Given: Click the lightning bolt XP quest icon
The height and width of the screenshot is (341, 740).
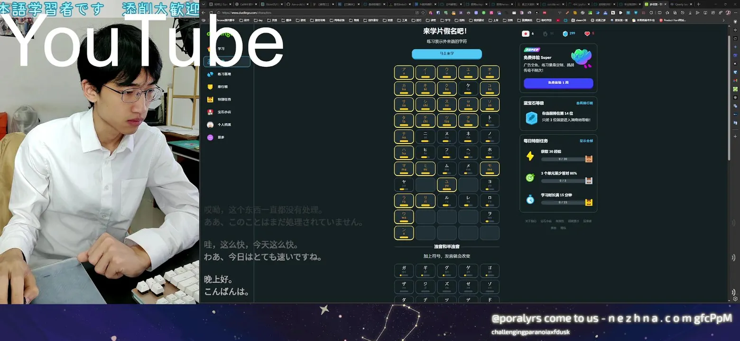Looking at the screenshot, I should (x=530, y=156).
